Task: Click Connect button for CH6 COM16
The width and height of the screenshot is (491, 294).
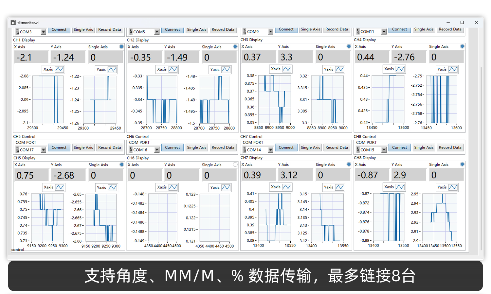Action: (x=172, y=148)
